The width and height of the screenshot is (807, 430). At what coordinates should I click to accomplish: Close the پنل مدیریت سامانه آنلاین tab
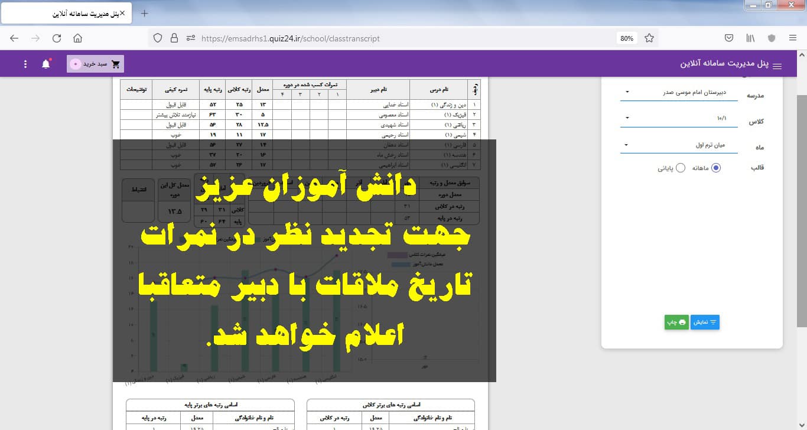tap(122, 13)
